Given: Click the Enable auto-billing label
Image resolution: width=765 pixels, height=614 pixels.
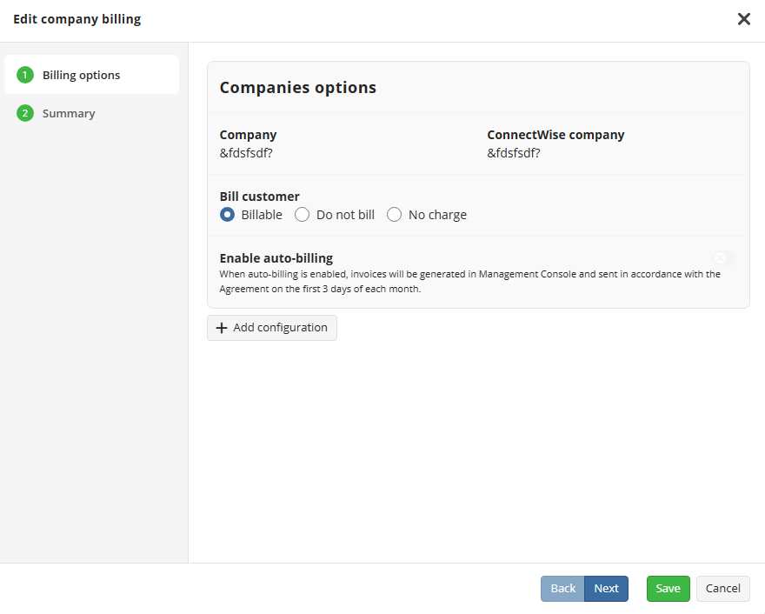Looking at the screenshot, I should [x=276, y=258].
